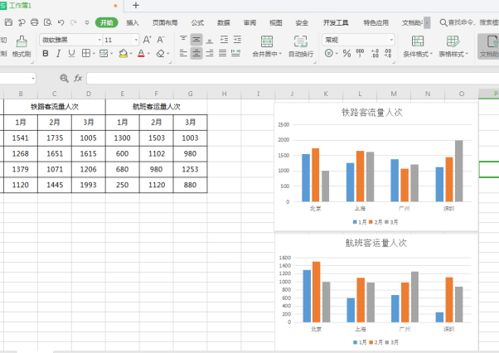This screenshot has width=499, height=353.
Task: Click the formula bar input field
Action: (293, 78)
